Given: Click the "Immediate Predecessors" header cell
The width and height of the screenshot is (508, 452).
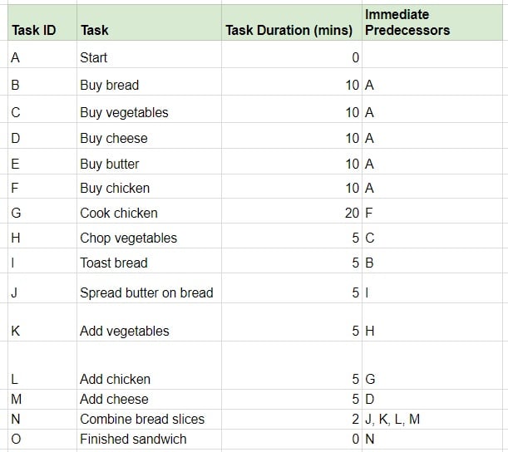Looking at the screenshot, I should [x=407, y=22].
